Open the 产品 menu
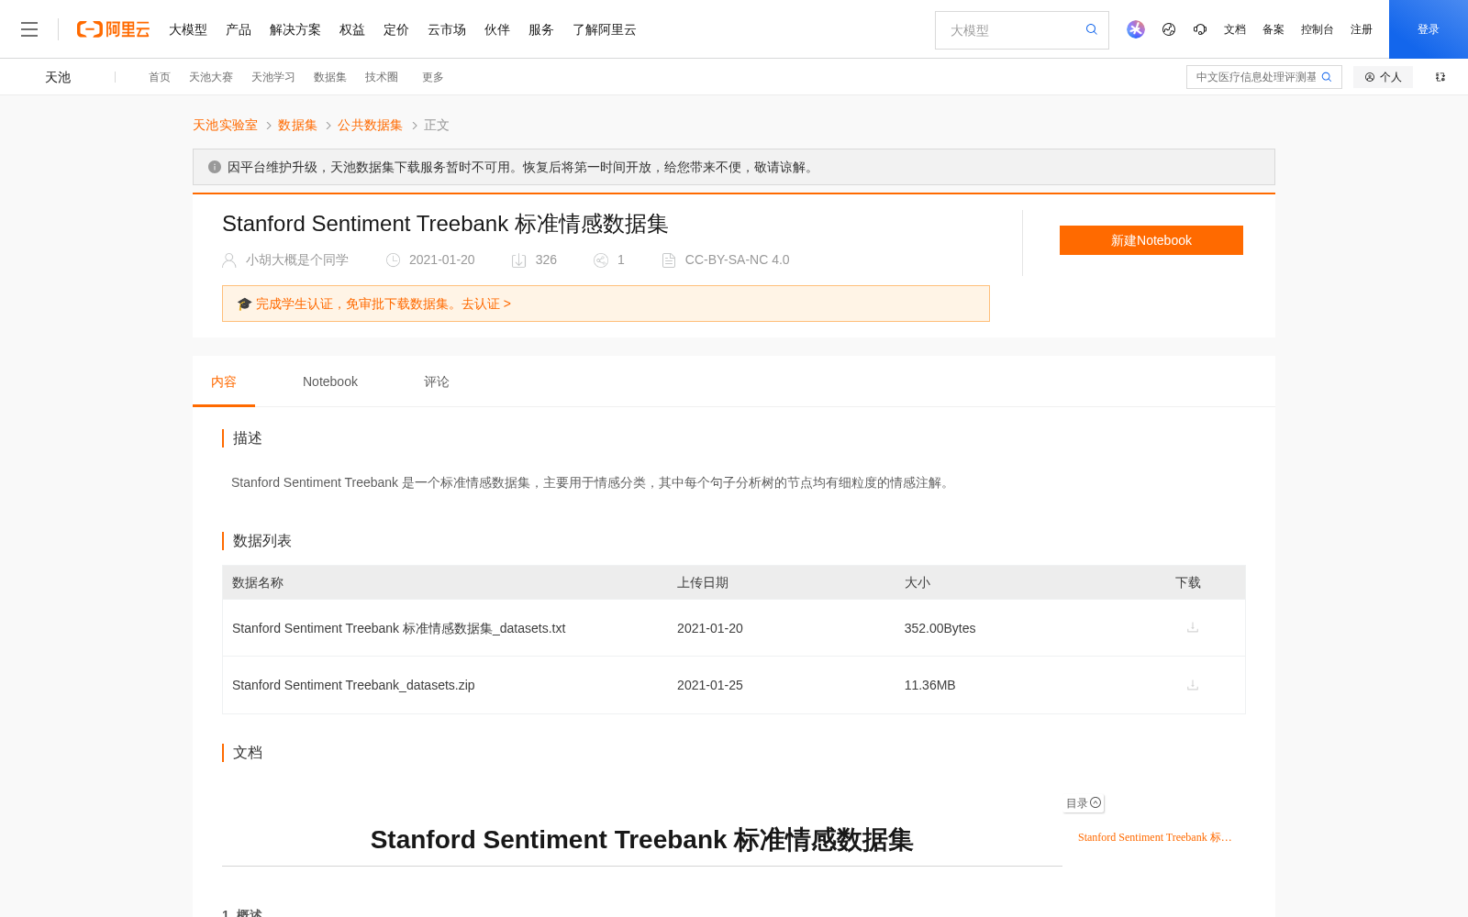The image size is (1468, 917). point(239,29)
